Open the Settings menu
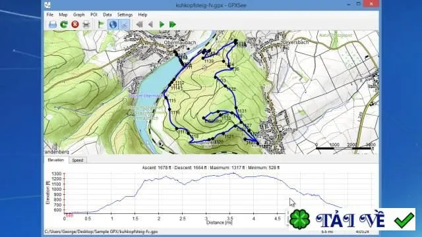Viewport: 422px width, 237px height. pyautogui.click(x=125, y=14)
